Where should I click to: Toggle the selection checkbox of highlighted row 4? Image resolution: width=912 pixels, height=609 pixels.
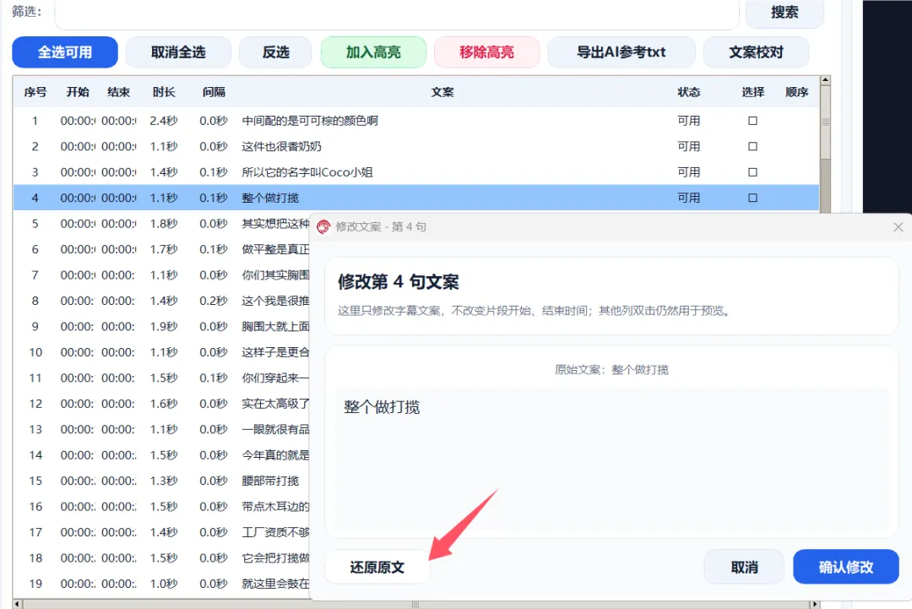[x=752, y=198]
